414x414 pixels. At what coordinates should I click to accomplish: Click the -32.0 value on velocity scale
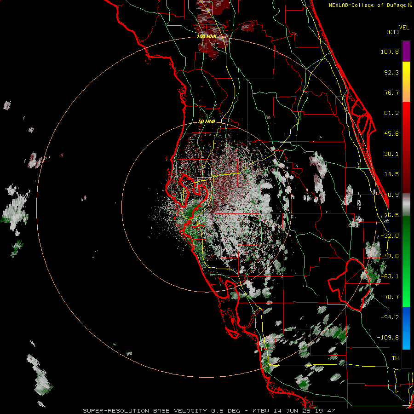(x=390, y=236)
